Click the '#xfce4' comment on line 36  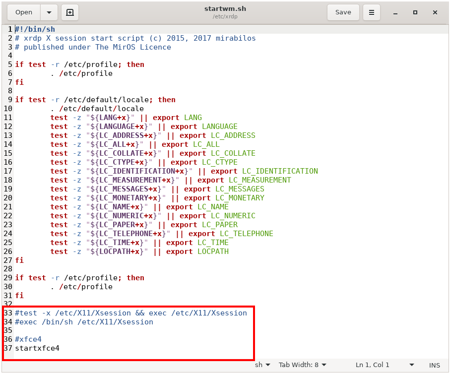(28, 339)
